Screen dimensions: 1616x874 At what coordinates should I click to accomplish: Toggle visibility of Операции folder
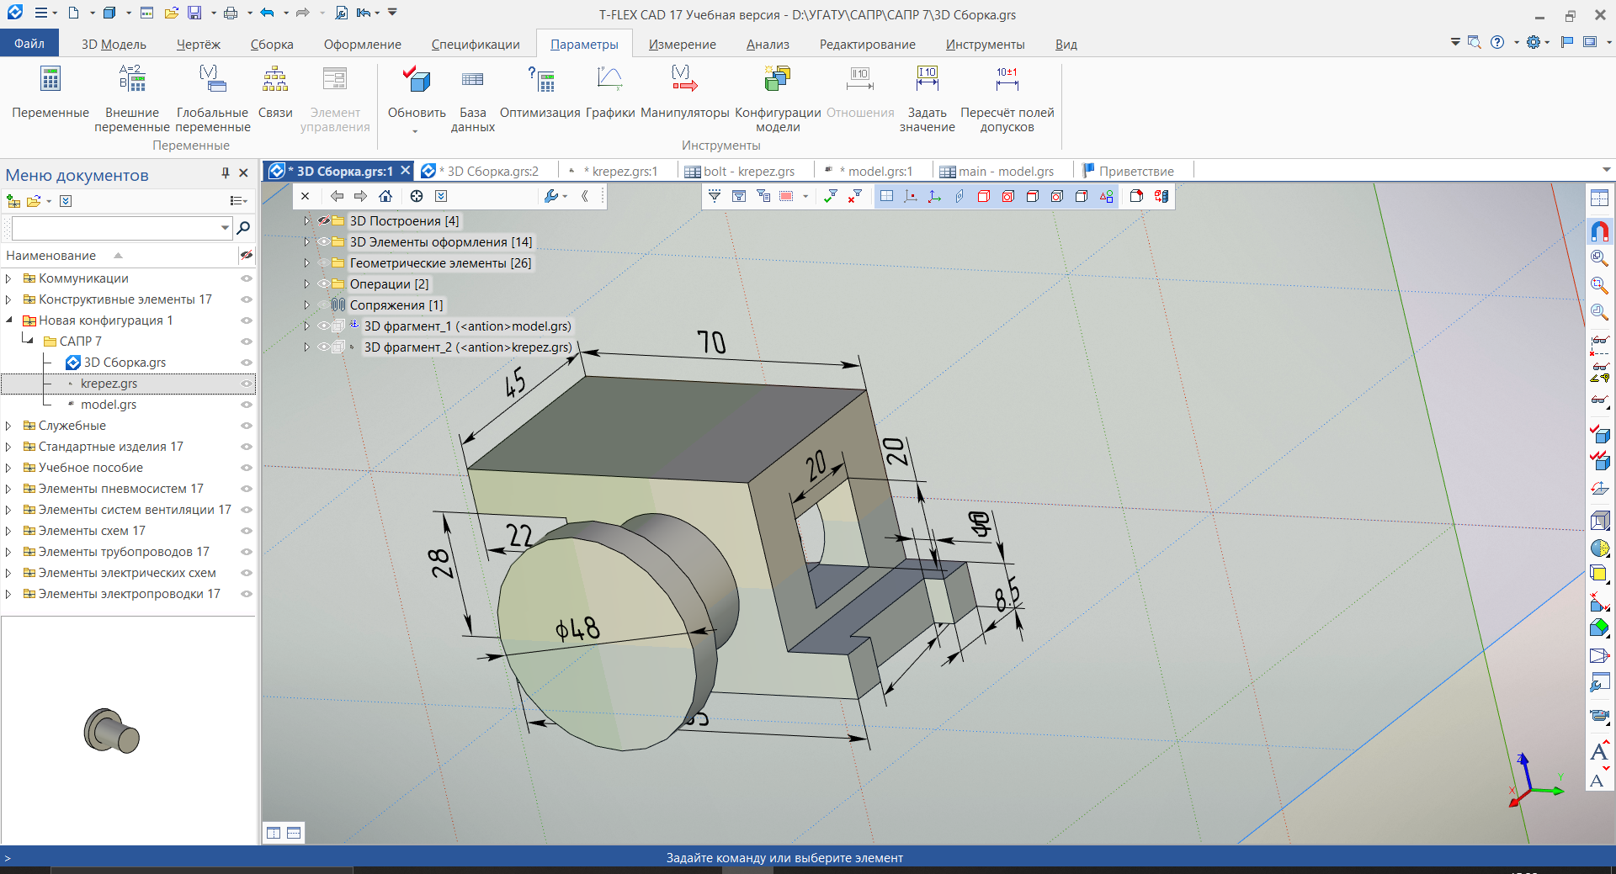(323, 283)
